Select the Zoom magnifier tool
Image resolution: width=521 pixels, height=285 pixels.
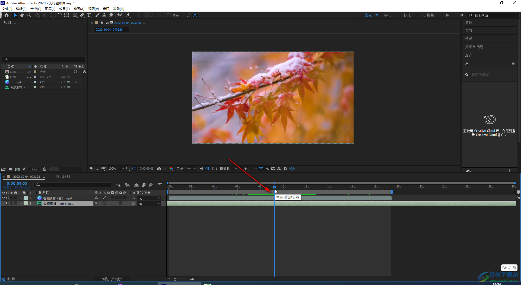point(29,15)
